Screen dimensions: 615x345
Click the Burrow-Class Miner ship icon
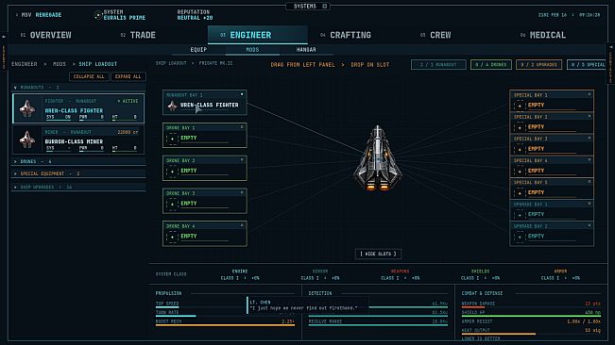click(x=27, y=140)
